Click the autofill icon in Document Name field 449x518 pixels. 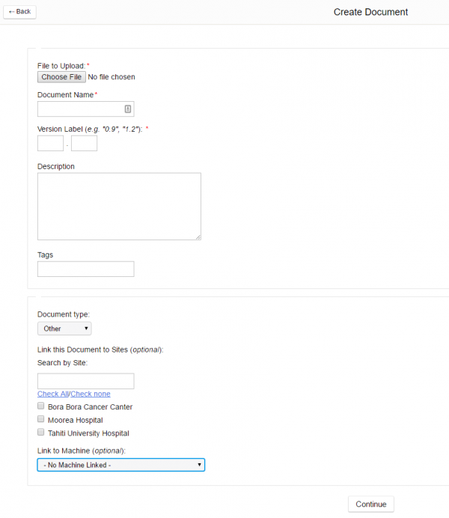point(128,109)
